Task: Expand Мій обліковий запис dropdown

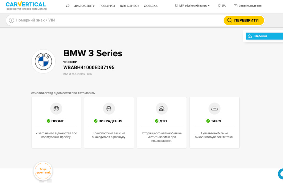Action: pyautogui.click(x=194, y=6)
